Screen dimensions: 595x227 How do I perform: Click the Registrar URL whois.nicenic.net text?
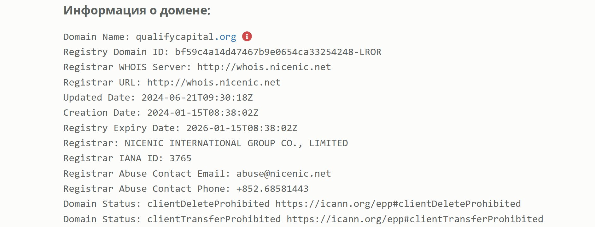tap(214, 82)
